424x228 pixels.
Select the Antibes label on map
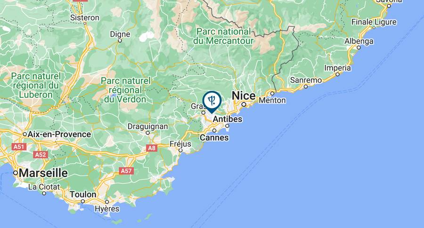[228, 119]
